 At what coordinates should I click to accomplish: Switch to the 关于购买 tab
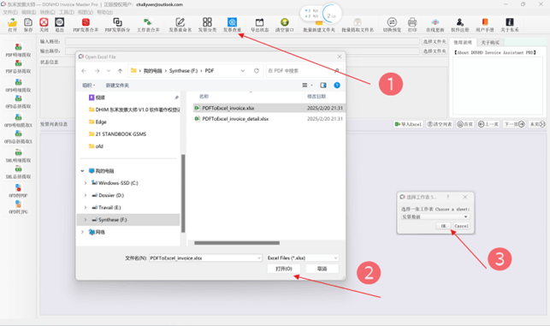[x=490, y=43]
